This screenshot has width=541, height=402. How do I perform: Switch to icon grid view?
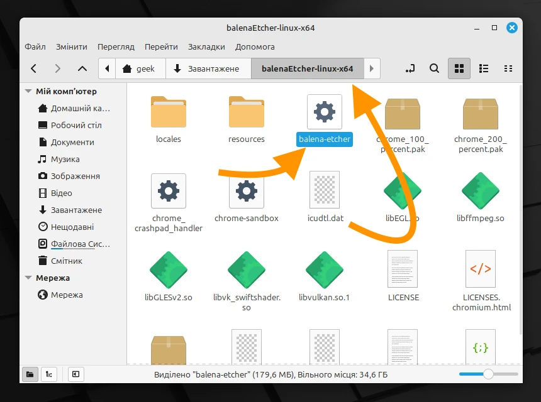[459, 68]
